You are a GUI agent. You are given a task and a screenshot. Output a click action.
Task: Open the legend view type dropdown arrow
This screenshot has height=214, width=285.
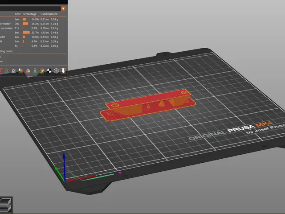pos(63,9)
